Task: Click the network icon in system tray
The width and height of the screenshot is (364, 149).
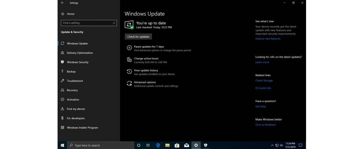Action: tap(277, 145)
